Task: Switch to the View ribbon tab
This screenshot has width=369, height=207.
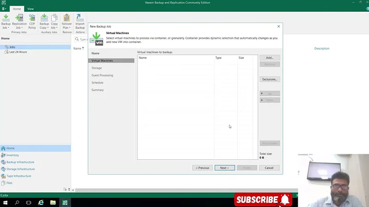Action: pyautogui.click(x=30, y=9)
